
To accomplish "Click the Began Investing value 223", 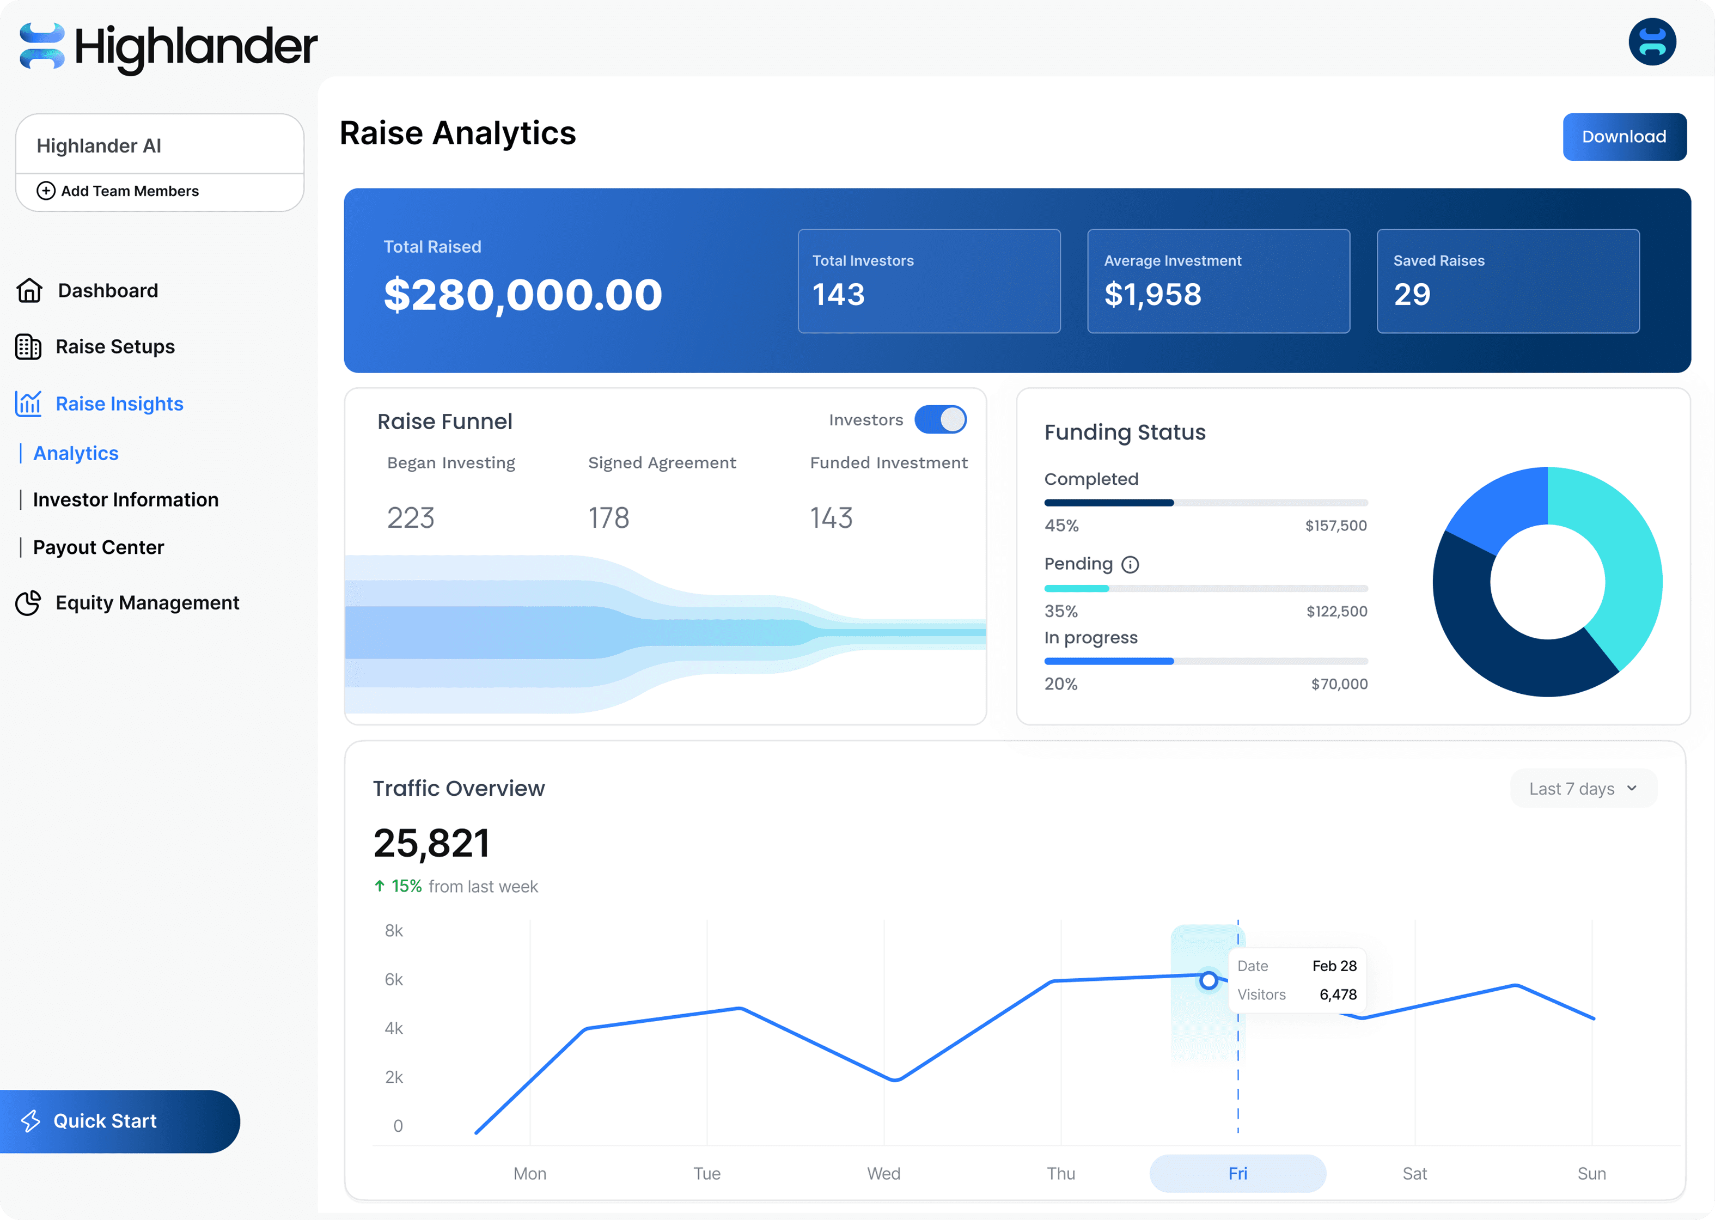I will 411,517.
